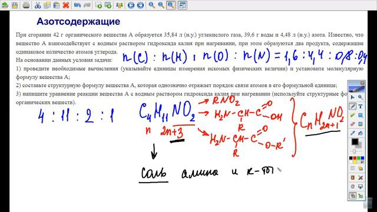The image size is (377, 212).
Task: Click the handwritten ratio '4 : 11 : 2 : 1'
Action: click(x=76, y=116)
